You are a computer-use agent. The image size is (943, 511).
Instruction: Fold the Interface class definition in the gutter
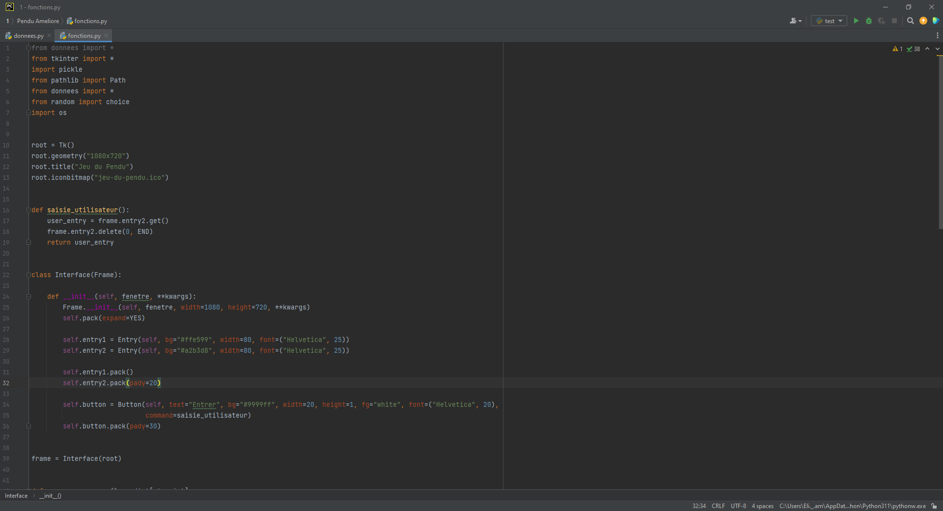(28, 275)
